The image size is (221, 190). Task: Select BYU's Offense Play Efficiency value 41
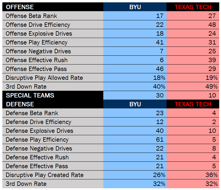159,42
